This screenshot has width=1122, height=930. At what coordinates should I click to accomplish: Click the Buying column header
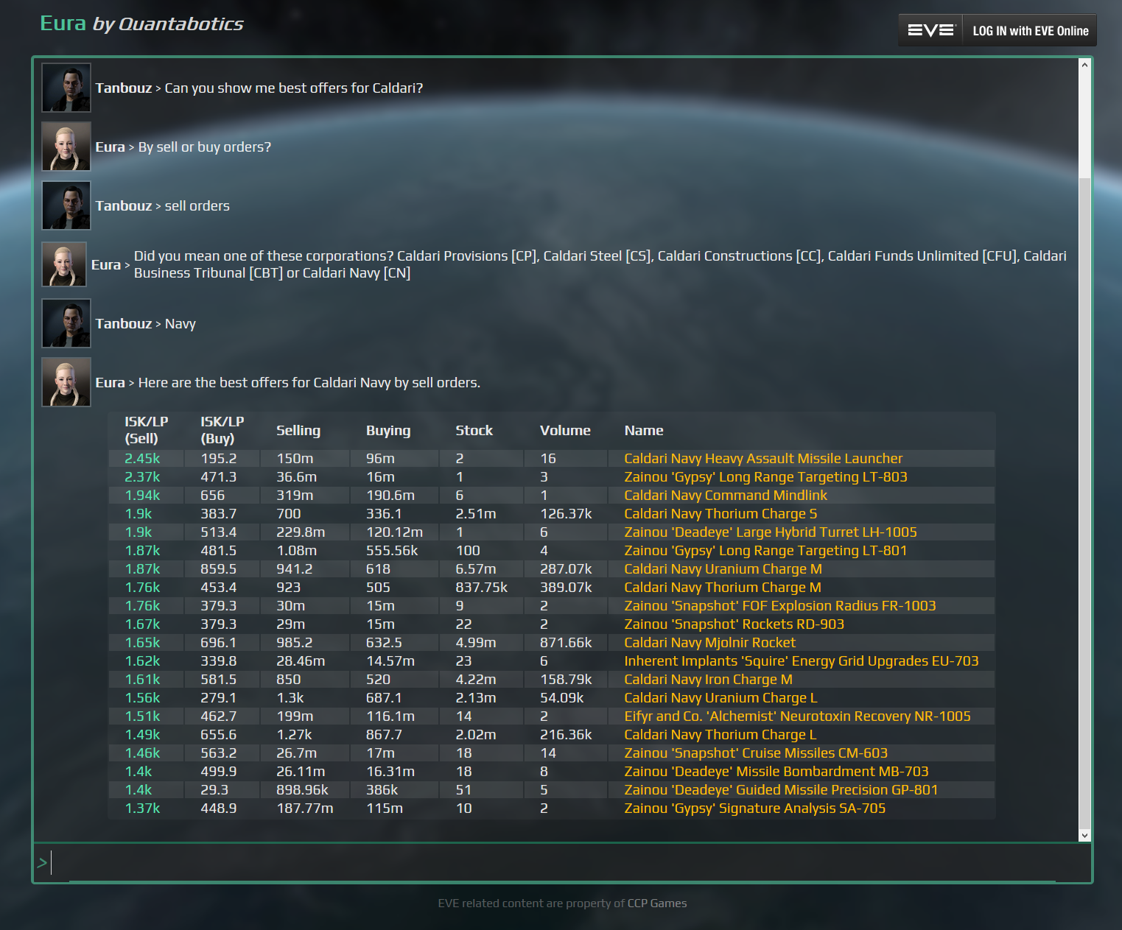coord(388,430)
